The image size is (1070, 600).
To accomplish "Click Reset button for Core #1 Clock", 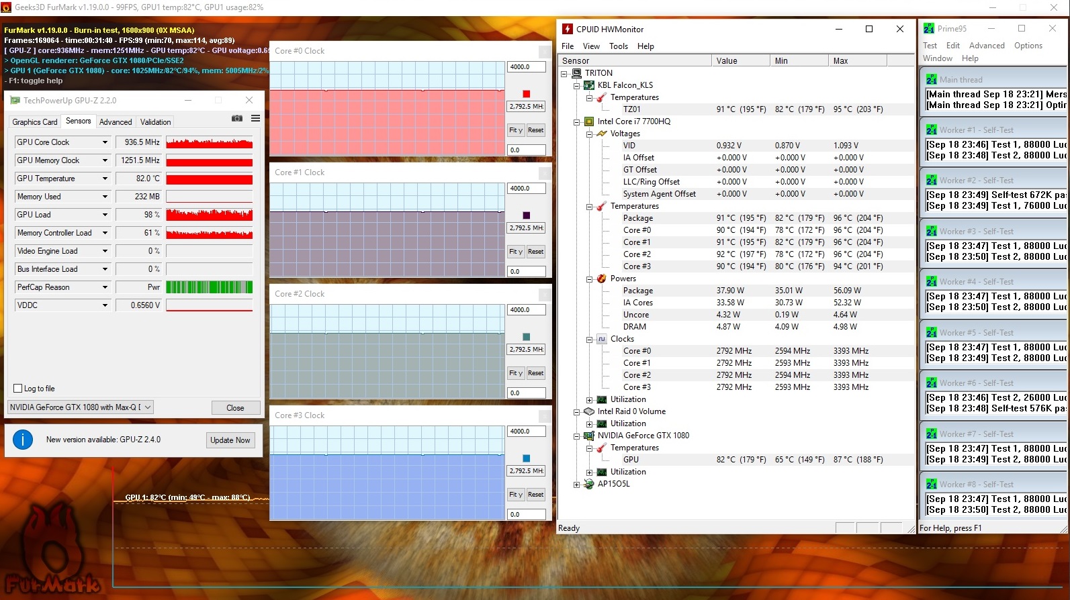I will [x=535, y=252].
